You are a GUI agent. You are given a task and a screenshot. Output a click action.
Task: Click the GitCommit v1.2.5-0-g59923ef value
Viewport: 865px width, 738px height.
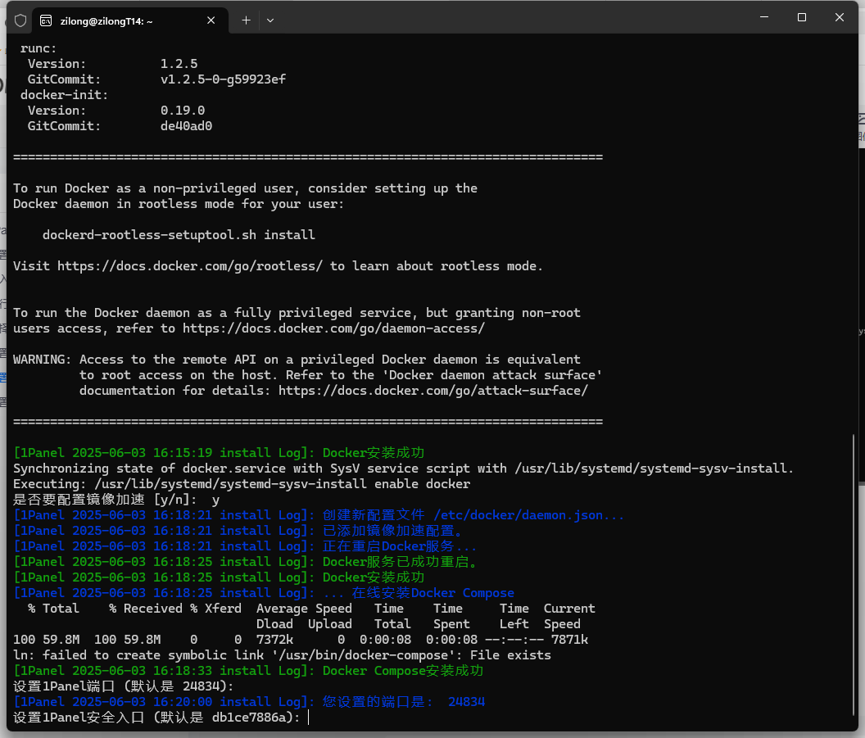tap(223, 79)
